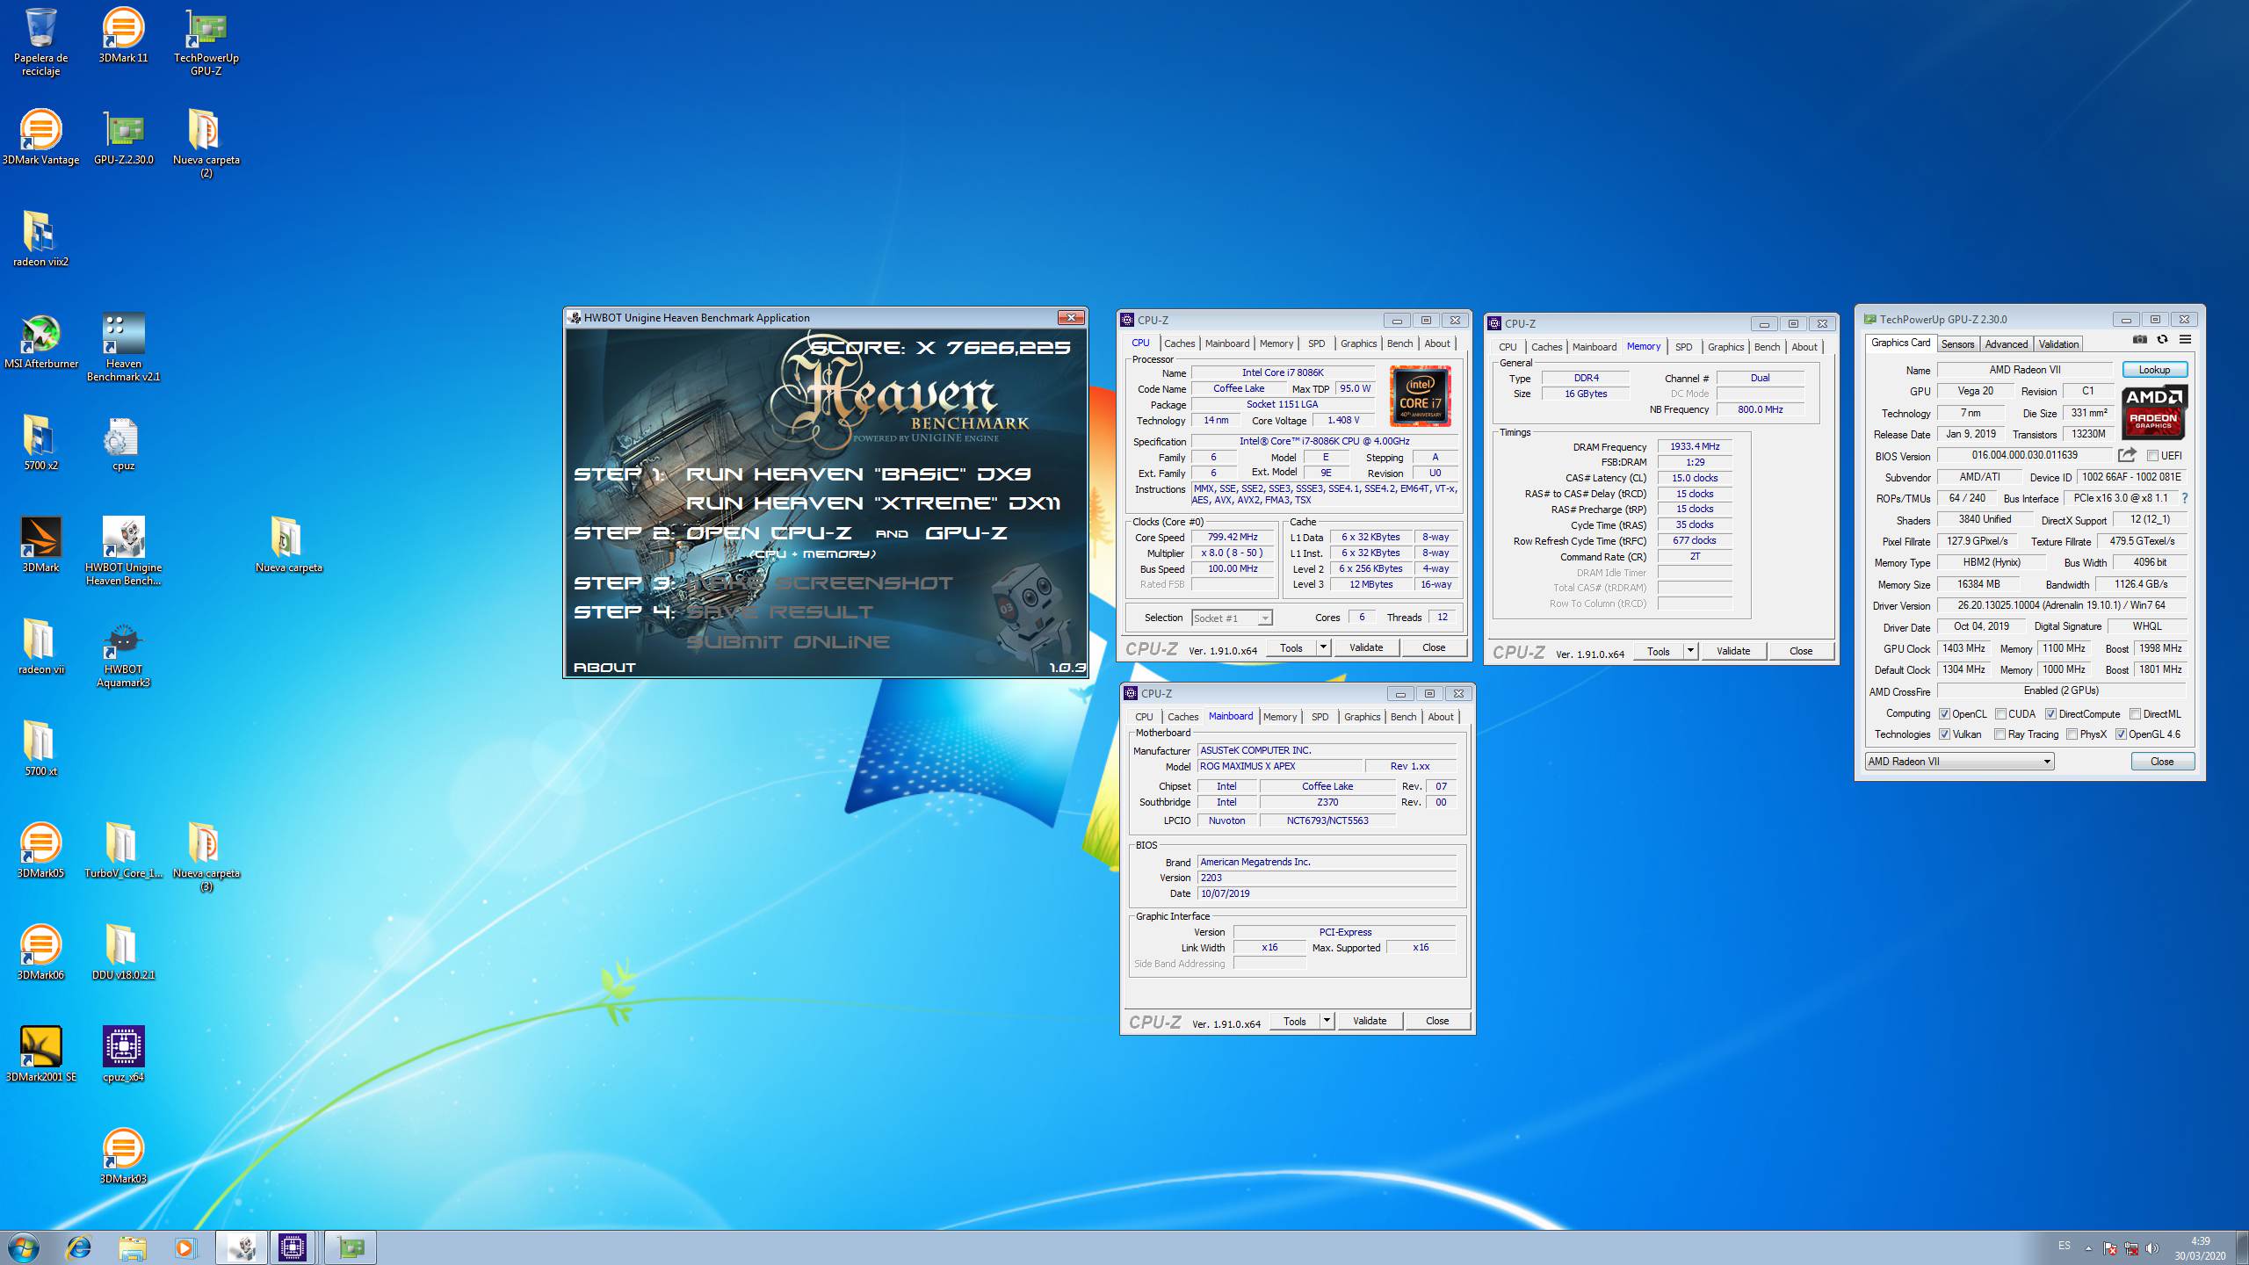Screen dimensions: 2249x1265
Task: Click Close in the CPU-Z Mainboard window
Action: [1436, 1021]
